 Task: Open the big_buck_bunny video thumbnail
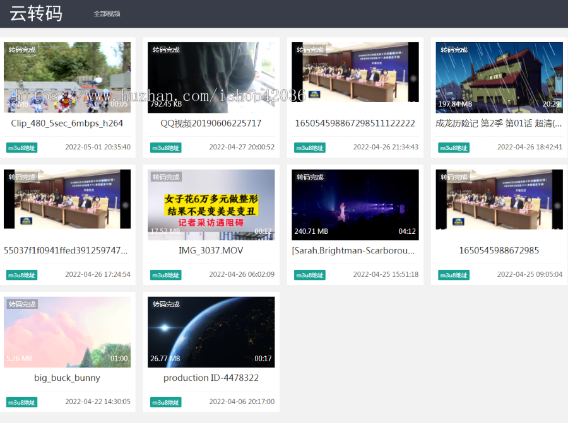coord(67,332)
